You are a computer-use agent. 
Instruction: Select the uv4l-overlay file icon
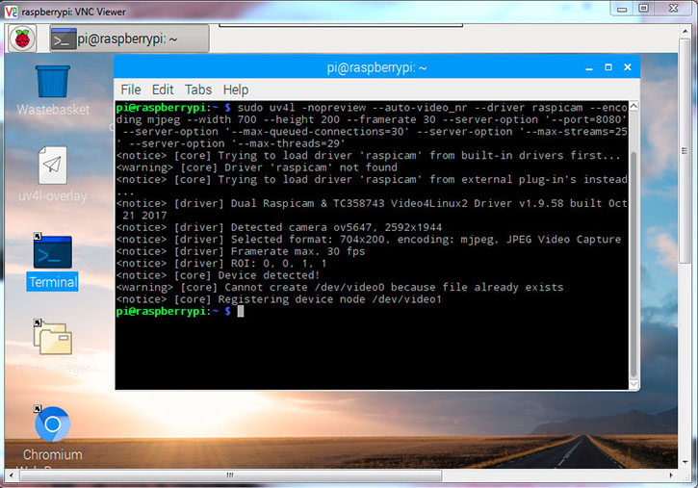[x=52, y=167]
